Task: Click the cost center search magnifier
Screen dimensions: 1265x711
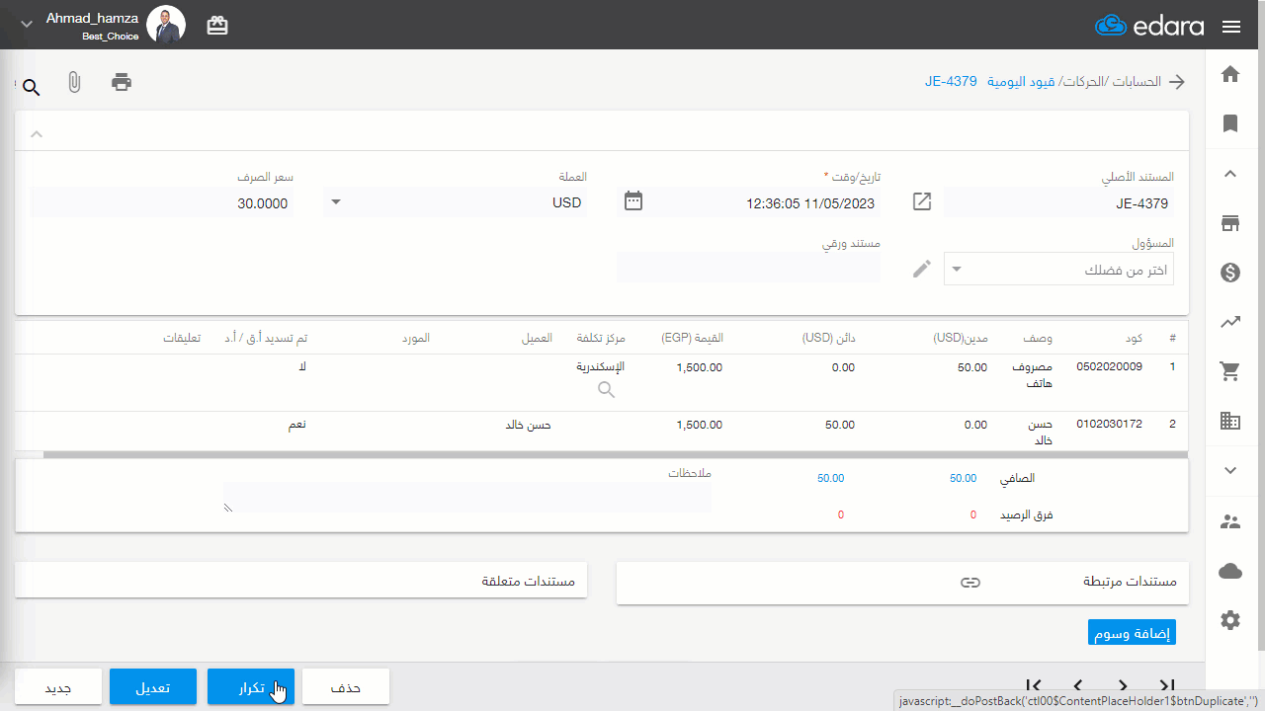Action: pos(607,390)
